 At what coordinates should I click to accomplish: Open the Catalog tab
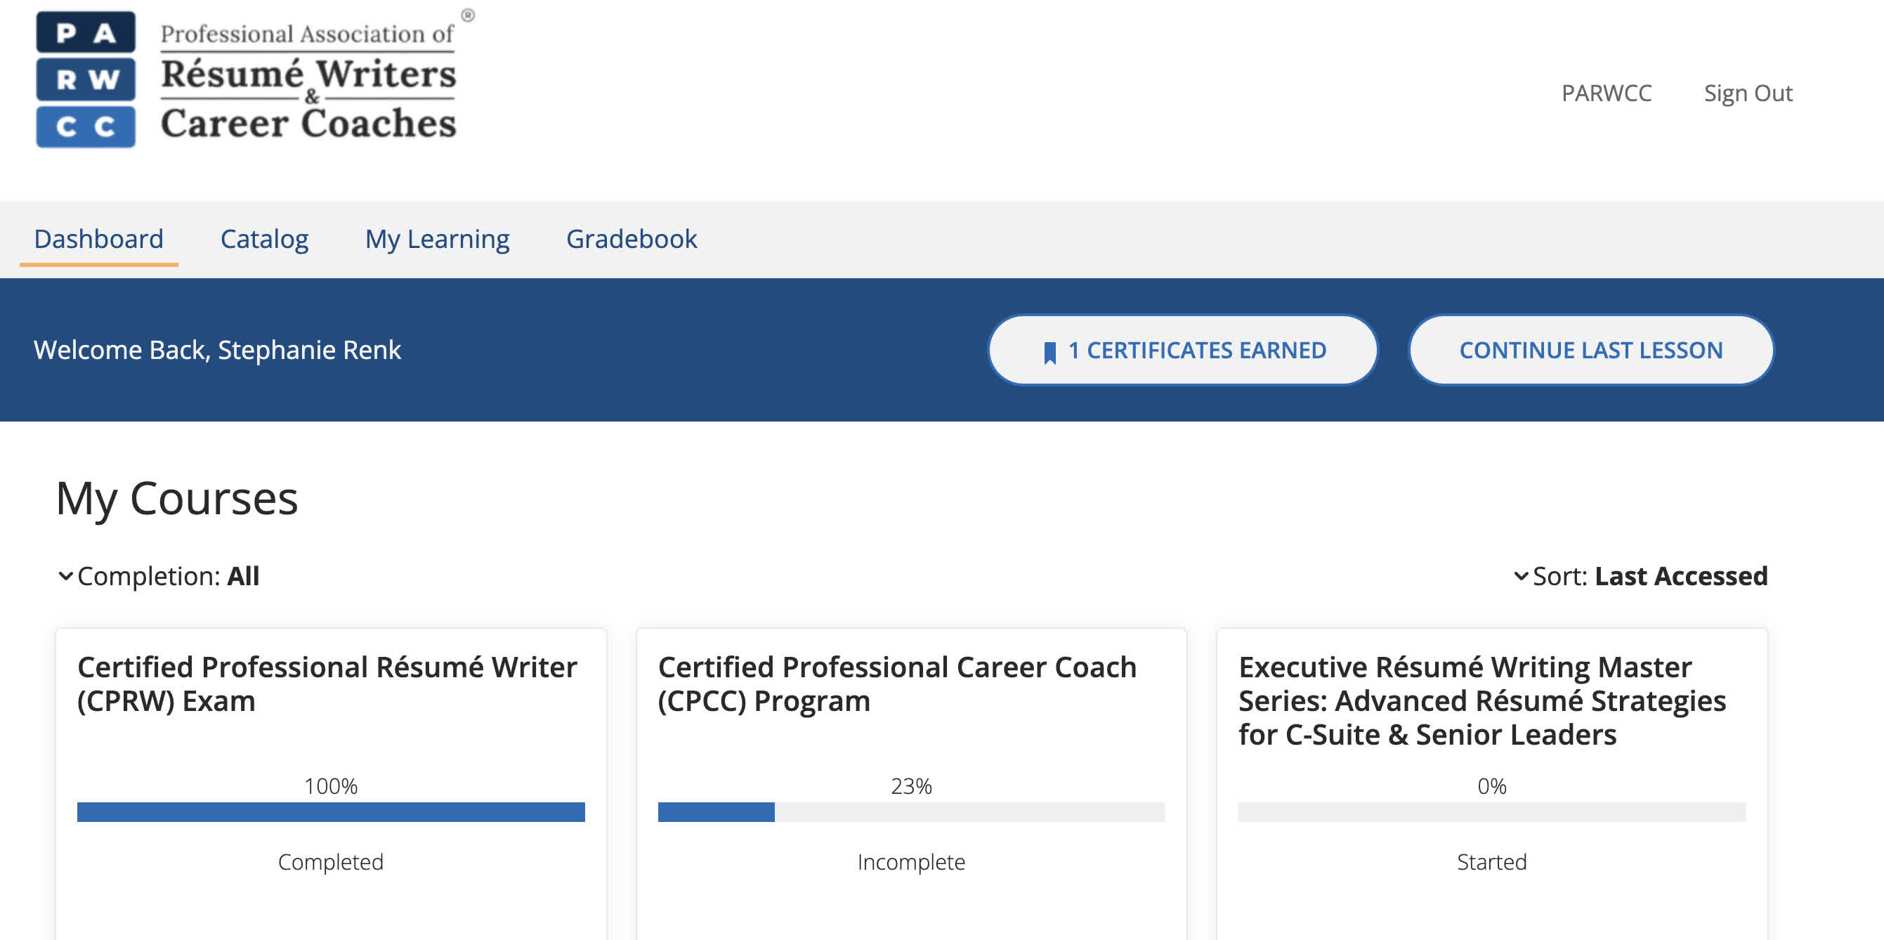[x=264, y=239]
